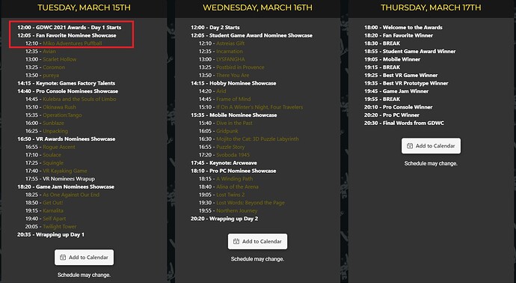Open Mojito the Cat: 3D Puzzle Labyrinth link
The image size is (516, 283).
tap(257, 139)
